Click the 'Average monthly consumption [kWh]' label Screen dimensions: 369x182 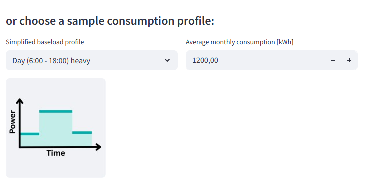239,42
